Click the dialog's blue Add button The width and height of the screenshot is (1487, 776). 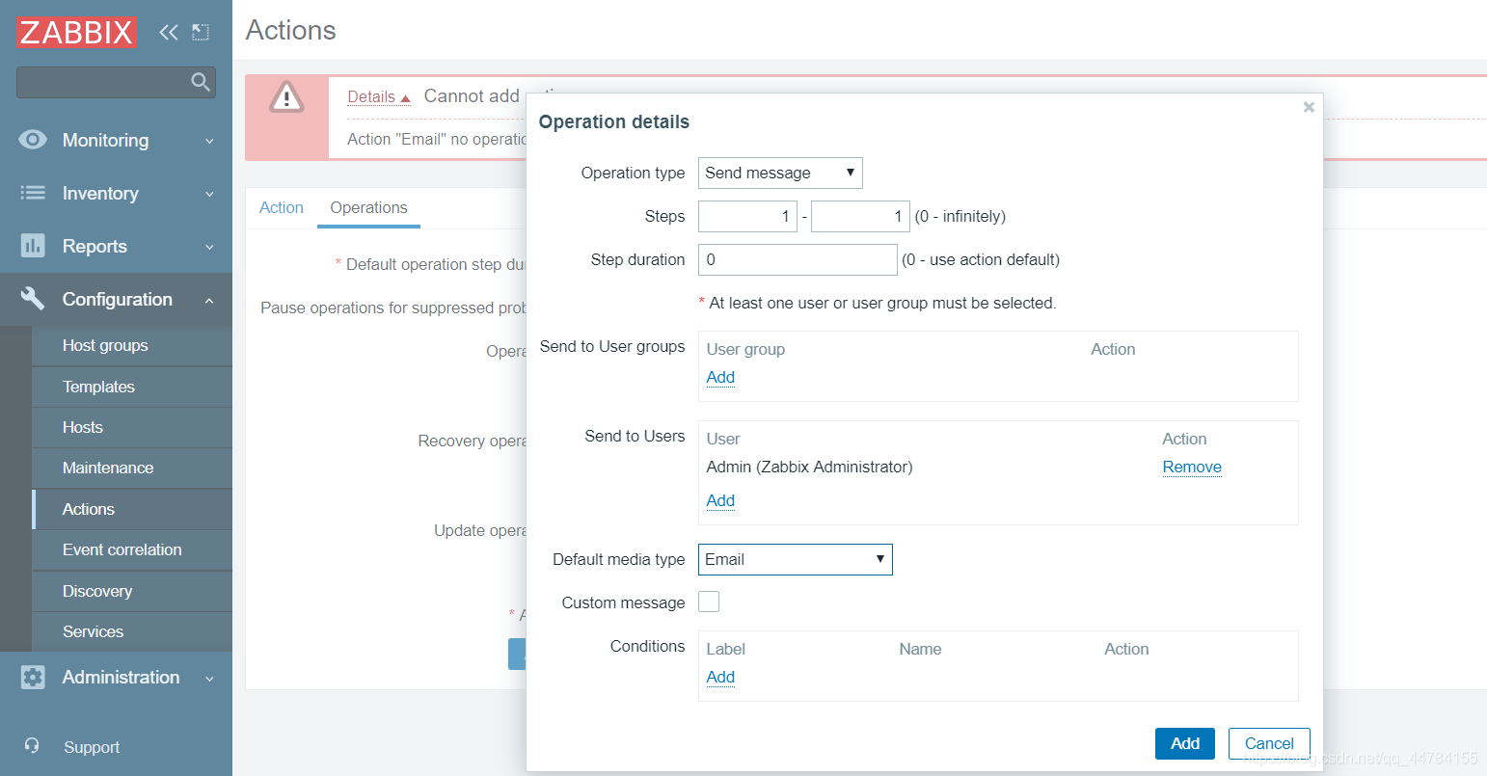1185,743
